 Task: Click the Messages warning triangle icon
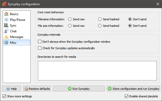6,37
